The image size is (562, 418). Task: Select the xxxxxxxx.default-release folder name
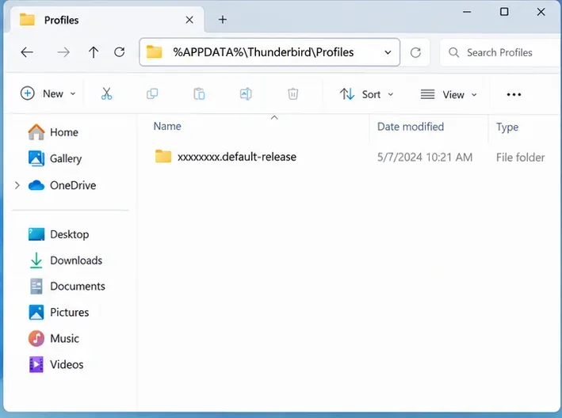tap(237, 157)
